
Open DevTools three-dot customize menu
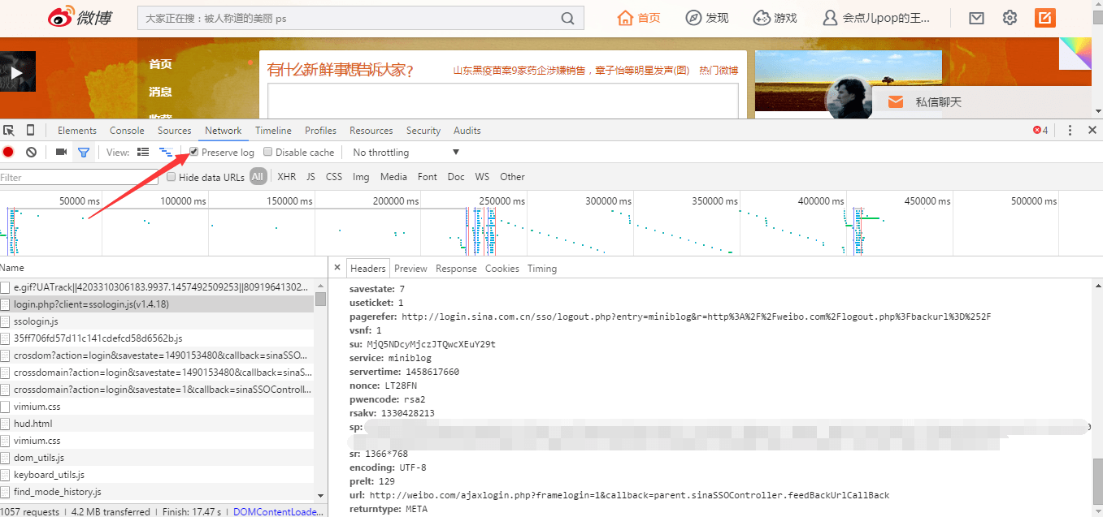pyautogui.click(x=1070, y=130)
